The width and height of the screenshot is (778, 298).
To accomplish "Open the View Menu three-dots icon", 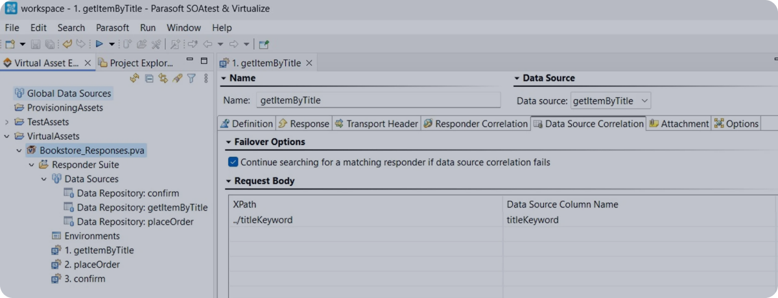I will click(206, 78).
